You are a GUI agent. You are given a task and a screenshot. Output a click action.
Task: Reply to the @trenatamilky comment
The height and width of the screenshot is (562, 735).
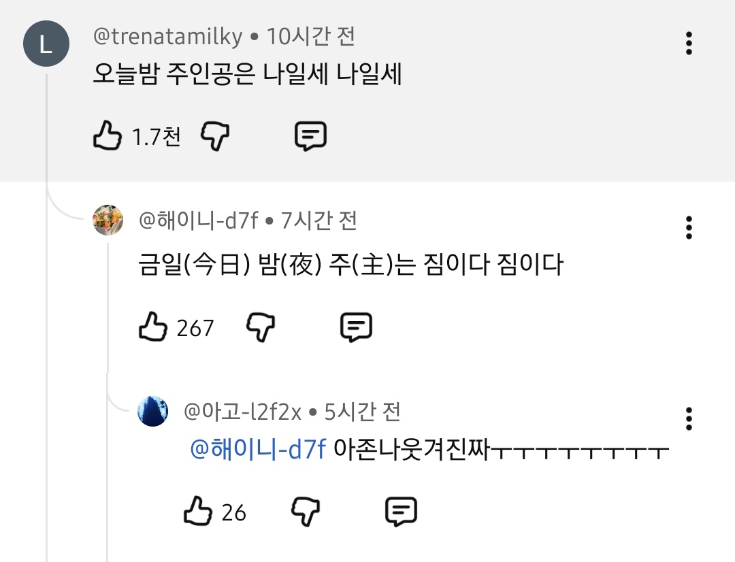[x=310, y=137]
